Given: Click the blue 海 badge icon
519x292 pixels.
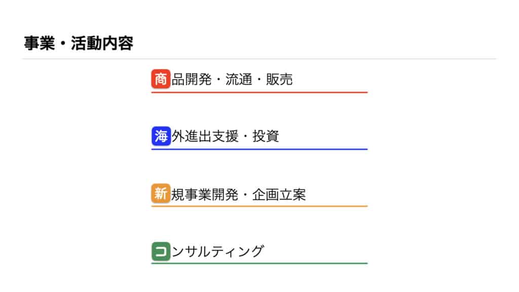Looking at the screenshot, I should click(x=161, y=136).
